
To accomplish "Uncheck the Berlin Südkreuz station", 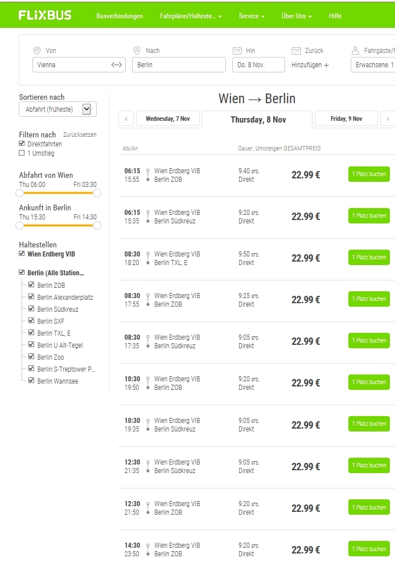I will click(31, 309).
